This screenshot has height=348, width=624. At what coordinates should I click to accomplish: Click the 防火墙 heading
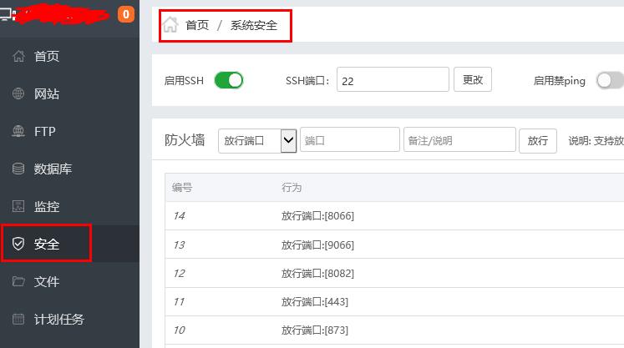click(x=185, y=140)
